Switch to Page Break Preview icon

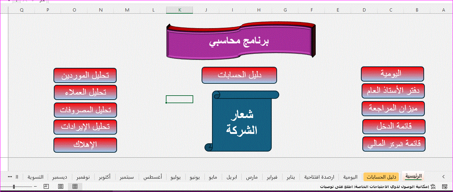click(x=46, y=186)
